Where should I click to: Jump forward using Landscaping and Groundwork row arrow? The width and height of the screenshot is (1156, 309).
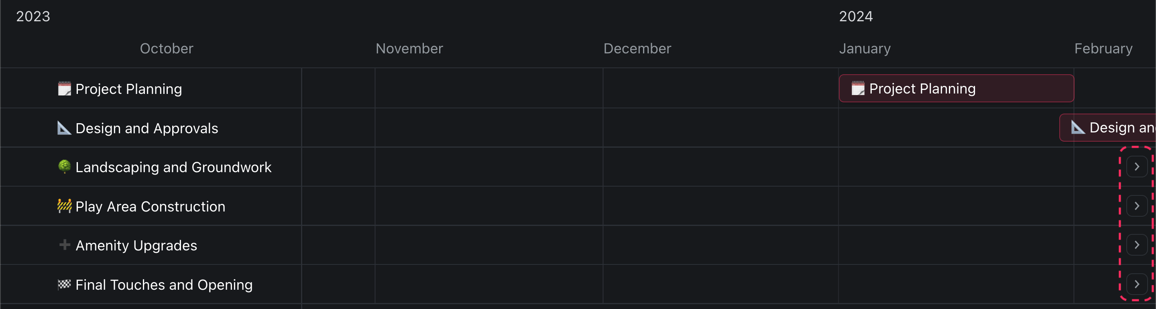tap(1136, 167)
